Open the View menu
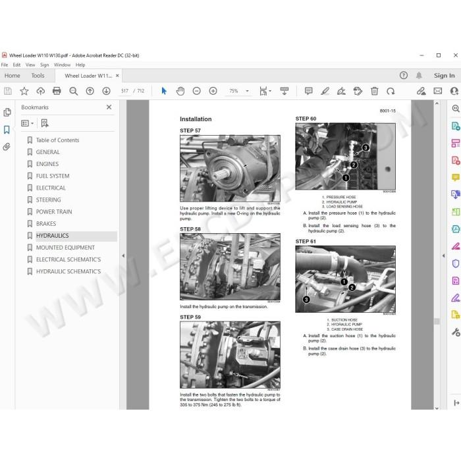The height and width of the screenshot is (461, 461). point(30,65)
